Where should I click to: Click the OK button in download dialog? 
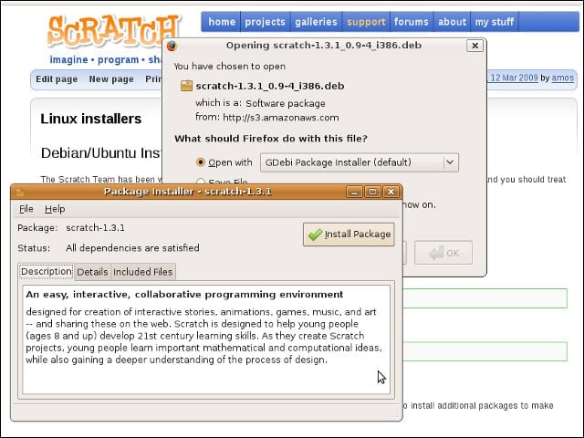coord(443,253)
